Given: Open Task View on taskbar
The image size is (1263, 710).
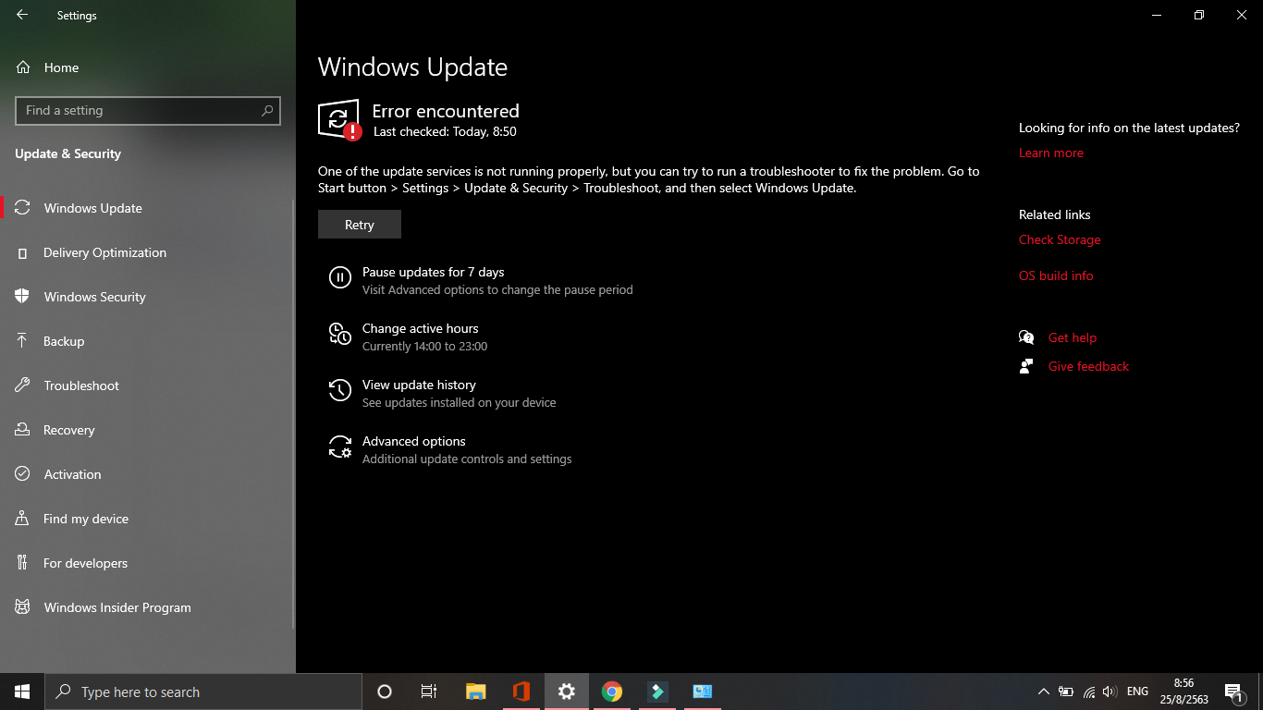Looking at the screenshot, I should click(429, 692).
